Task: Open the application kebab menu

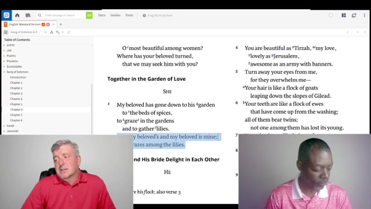Action: [x=365, y=16]
